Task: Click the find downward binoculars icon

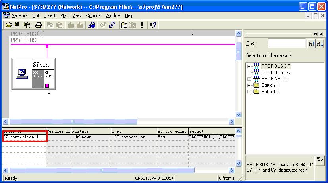Action: tap(320, 44)
